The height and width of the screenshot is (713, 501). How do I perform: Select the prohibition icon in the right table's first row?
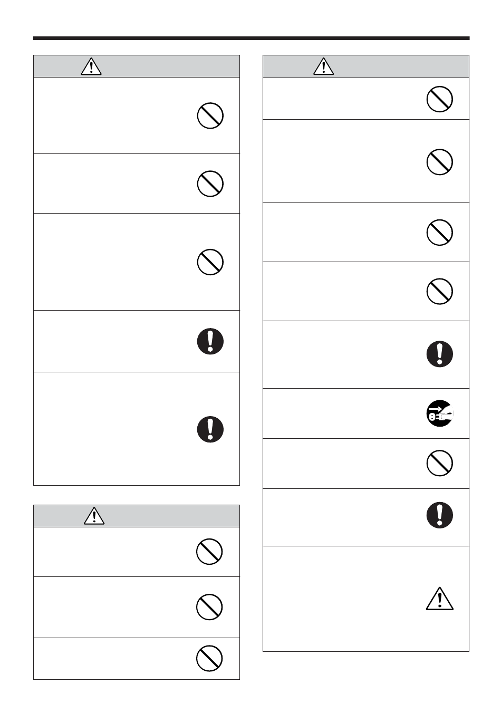(440, 99)
